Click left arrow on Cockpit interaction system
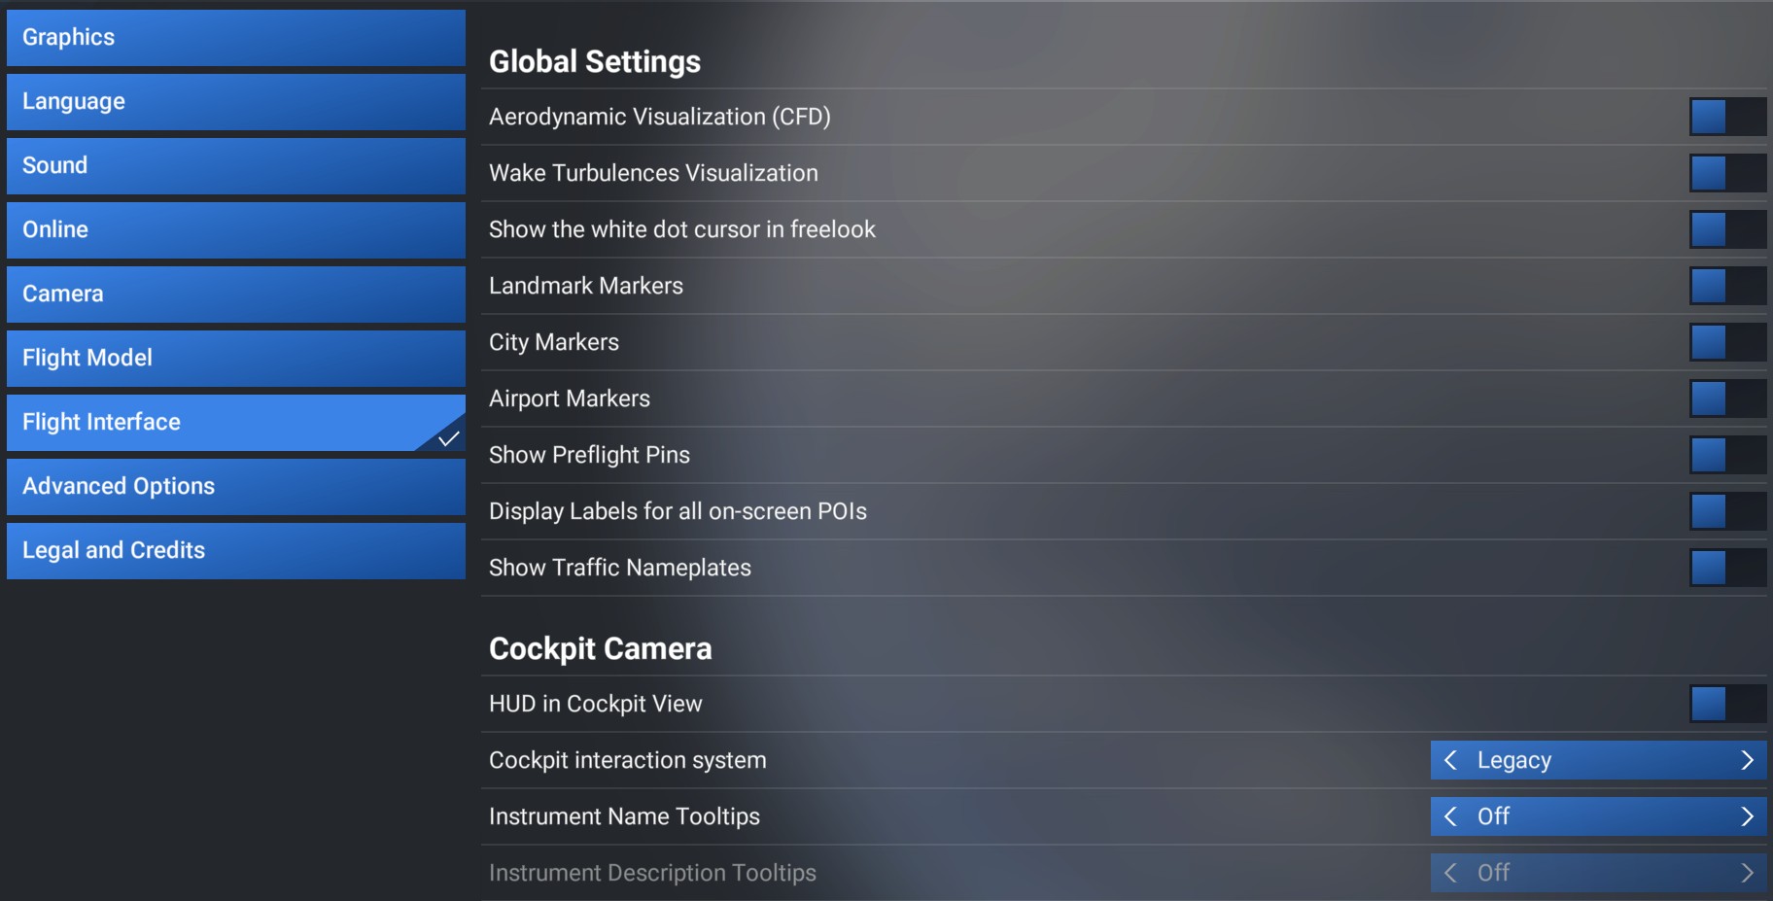Screen dimensions: 1773x901 click(x=1450, y=760)
